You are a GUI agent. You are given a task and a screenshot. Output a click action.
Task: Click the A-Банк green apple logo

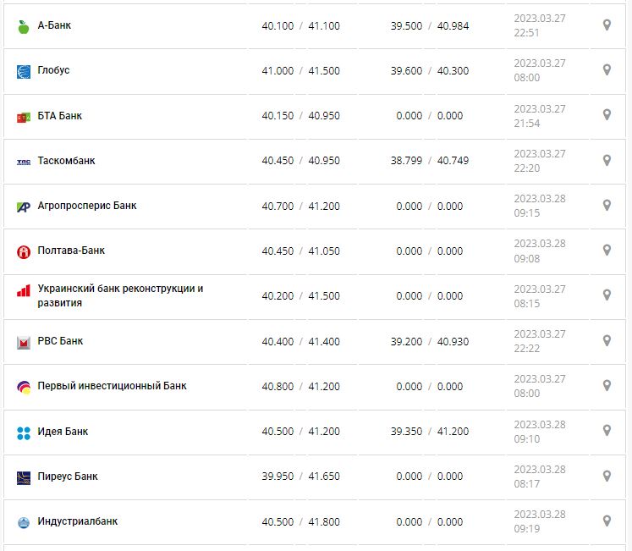click(x=24, y=26)
